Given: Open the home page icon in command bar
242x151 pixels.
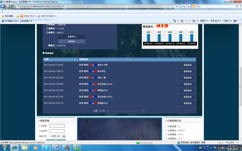Looking at the screenshot, I should [x=175, y=21].
